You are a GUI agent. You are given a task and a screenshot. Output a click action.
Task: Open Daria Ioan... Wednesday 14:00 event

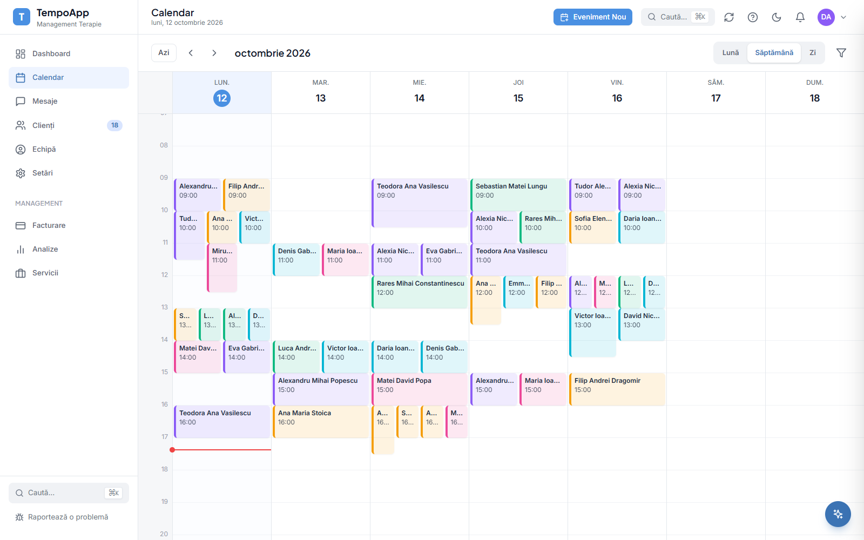(395, 357)
